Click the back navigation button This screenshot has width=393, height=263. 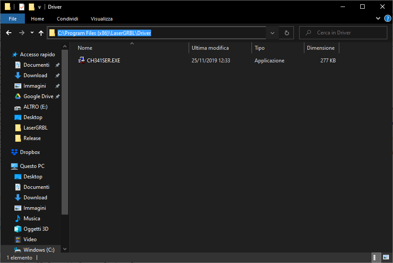(9, 32)
